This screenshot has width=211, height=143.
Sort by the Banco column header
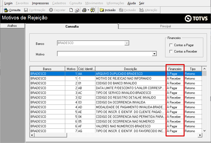[47, 69]
